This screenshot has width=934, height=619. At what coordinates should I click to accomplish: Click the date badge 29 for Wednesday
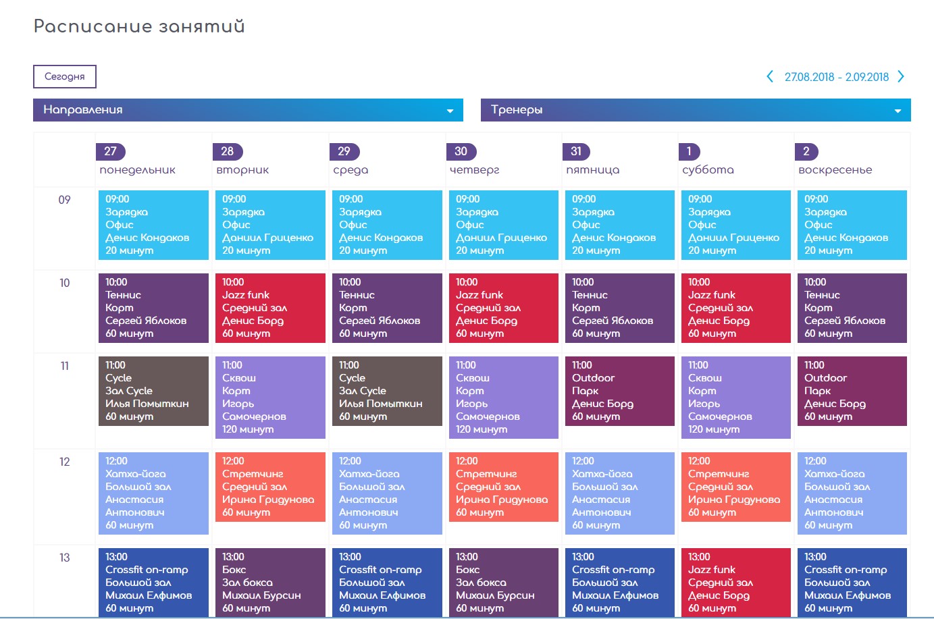[x=344, y=151]
